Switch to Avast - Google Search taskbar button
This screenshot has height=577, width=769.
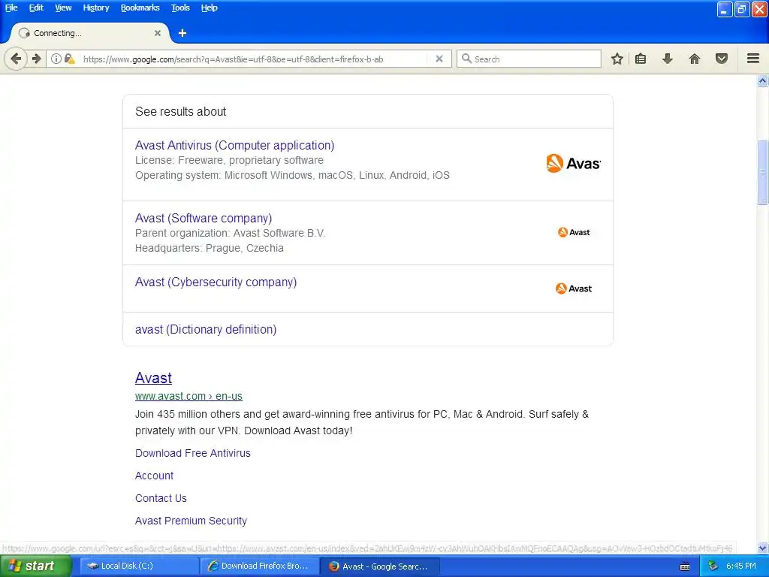coord(379,566)
